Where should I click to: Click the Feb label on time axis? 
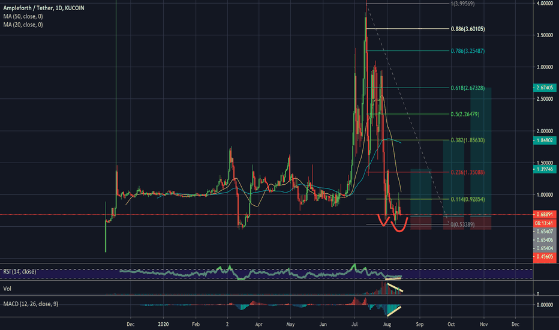tap(196, 324)
